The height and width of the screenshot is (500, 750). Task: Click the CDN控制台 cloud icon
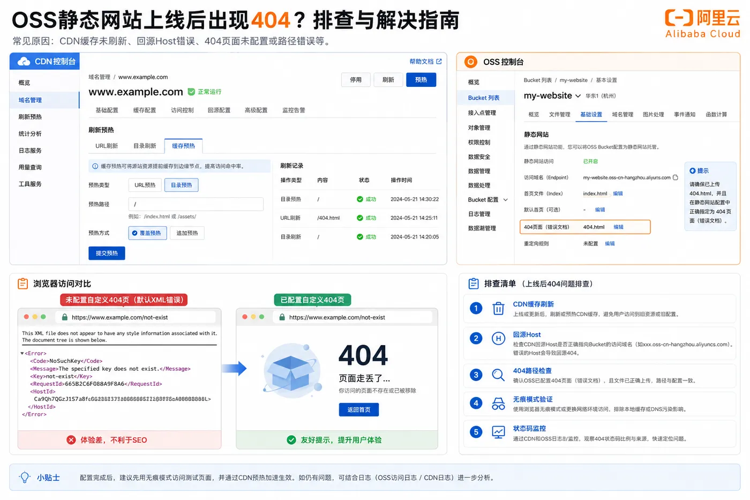pos(24,62)
